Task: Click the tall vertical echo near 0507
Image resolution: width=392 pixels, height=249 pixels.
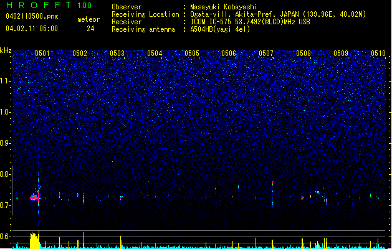Action: [x=272, y=194]
